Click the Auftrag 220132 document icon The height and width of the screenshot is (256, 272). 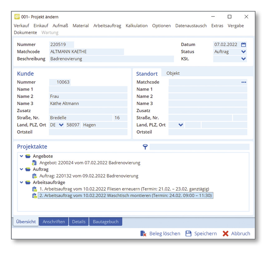[x=34, y=176]
